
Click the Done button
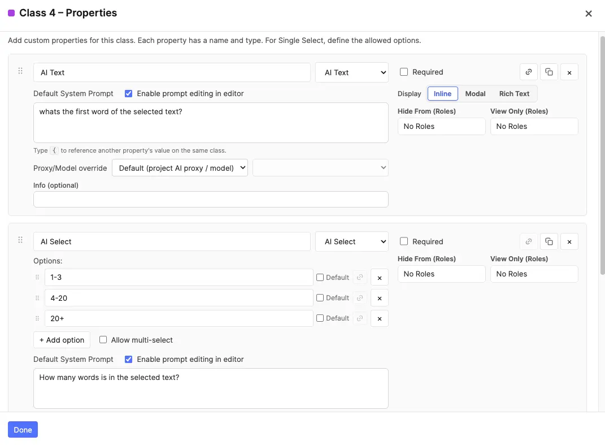pos(23,430)
